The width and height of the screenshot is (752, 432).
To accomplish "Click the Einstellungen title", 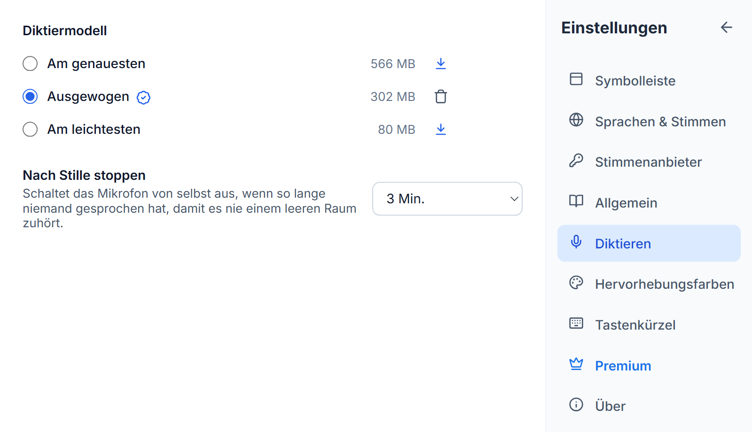I will coord(614,28).
